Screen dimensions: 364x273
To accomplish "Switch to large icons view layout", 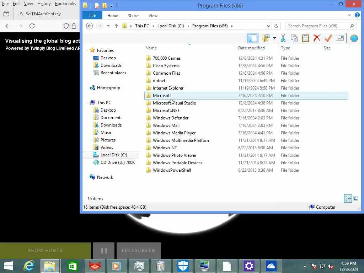I will click(356, 198).
